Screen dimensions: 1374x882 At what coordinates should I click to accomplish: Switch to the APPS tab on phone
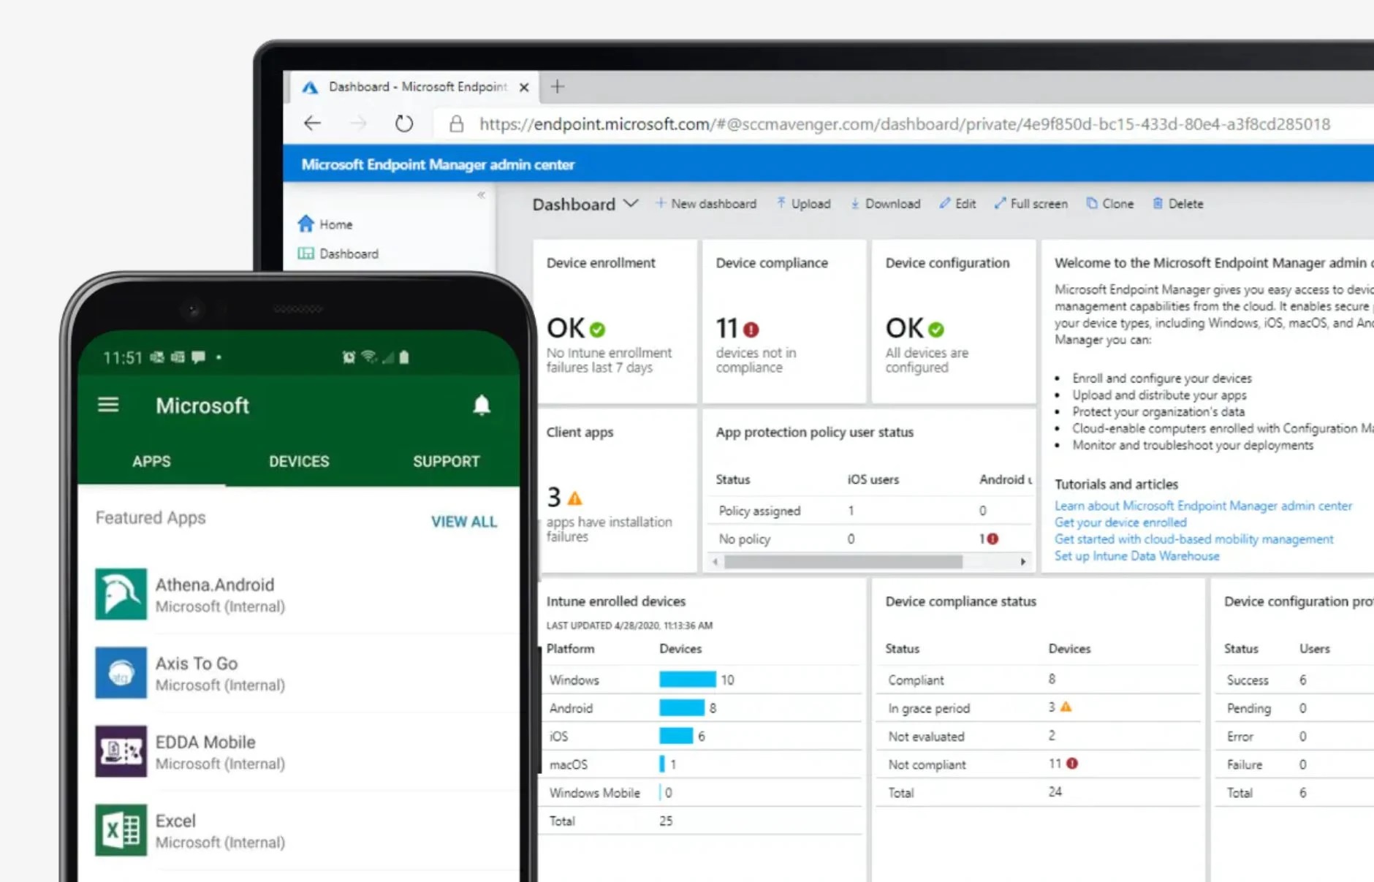click(x=151, y=461)
